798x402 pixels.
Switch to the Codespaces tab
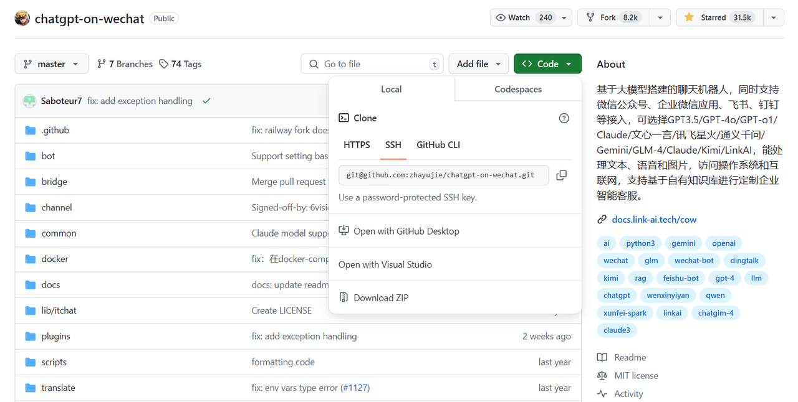click(517, 89)
